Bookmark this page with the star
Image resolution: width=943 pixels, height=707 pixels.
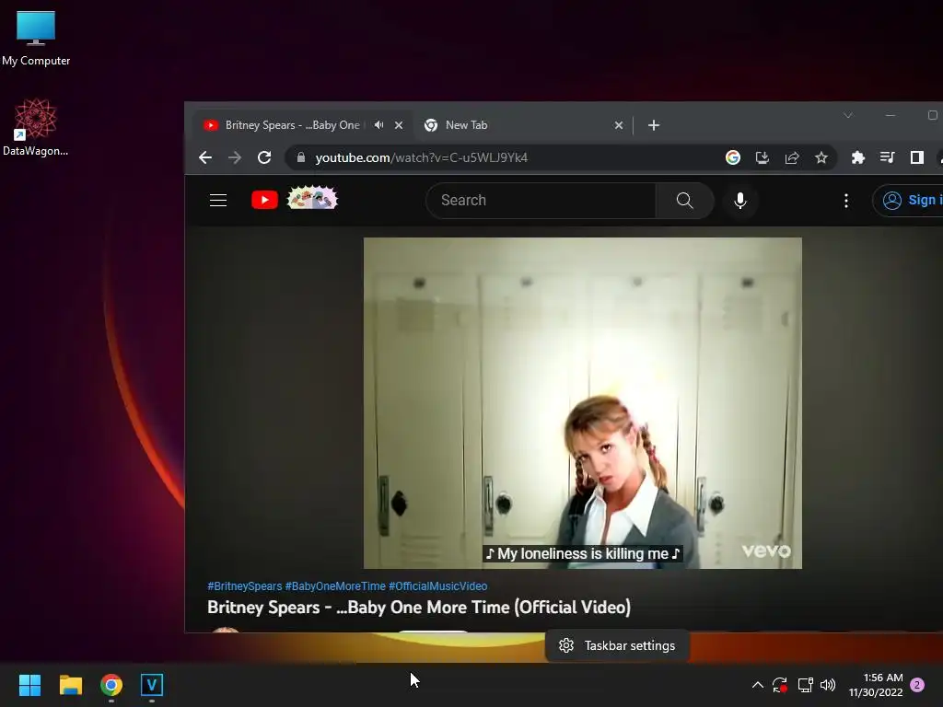[x=821, y=157]
